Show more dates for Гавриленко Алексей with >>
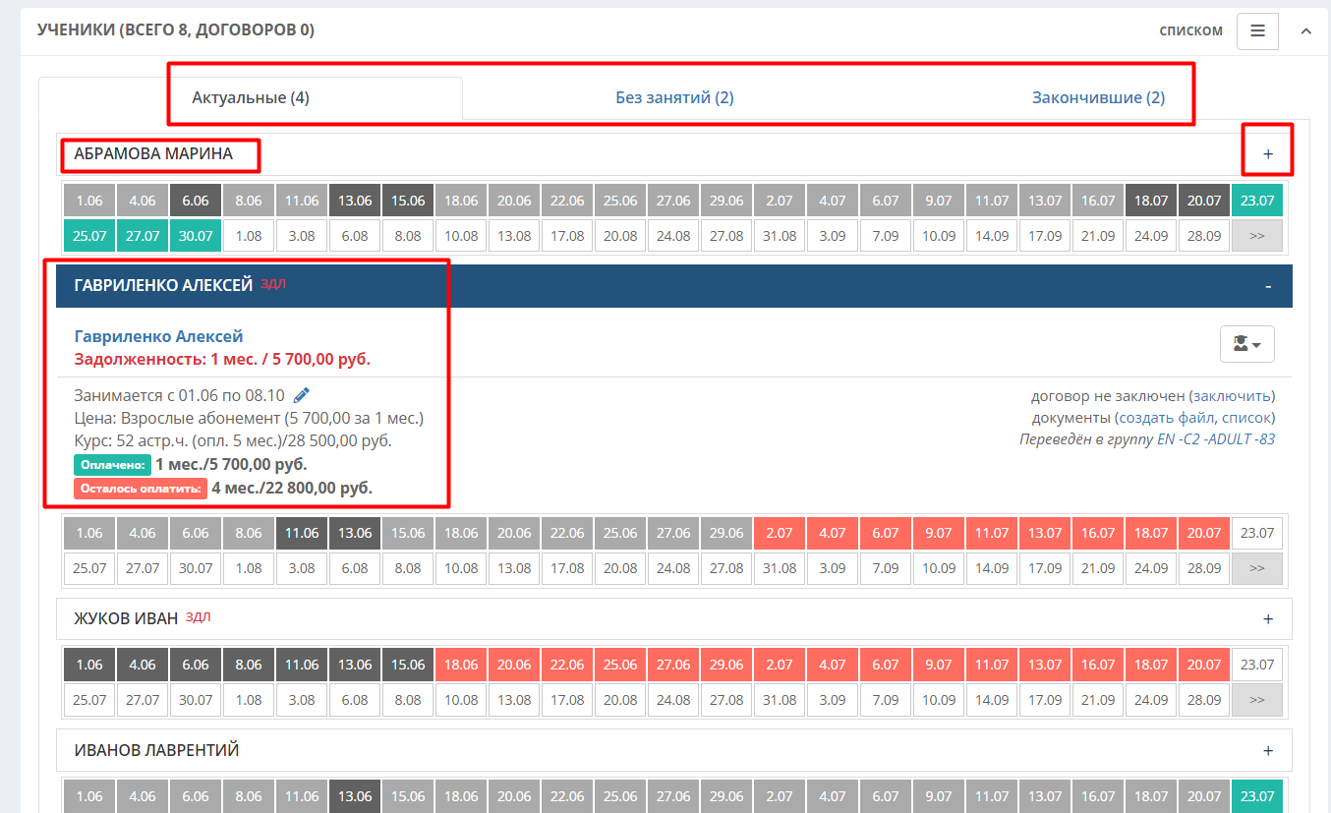 [1257, 568]
